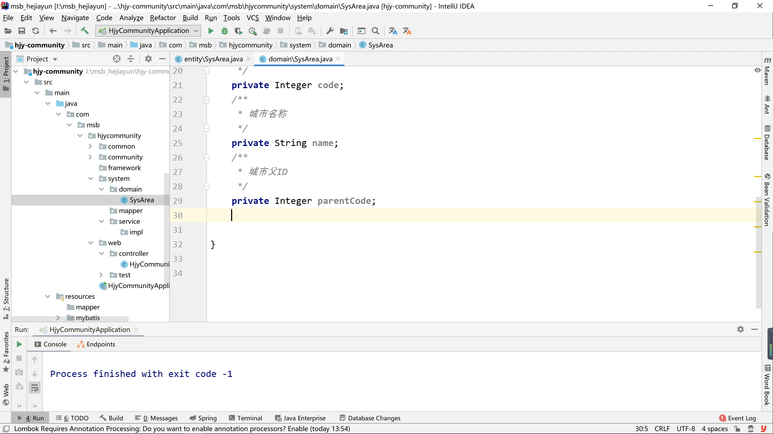The width and height of the screenshot is (773, 434).
Task: Minimize the Run panel with its hide icon
Action: [x=754, y=329]
